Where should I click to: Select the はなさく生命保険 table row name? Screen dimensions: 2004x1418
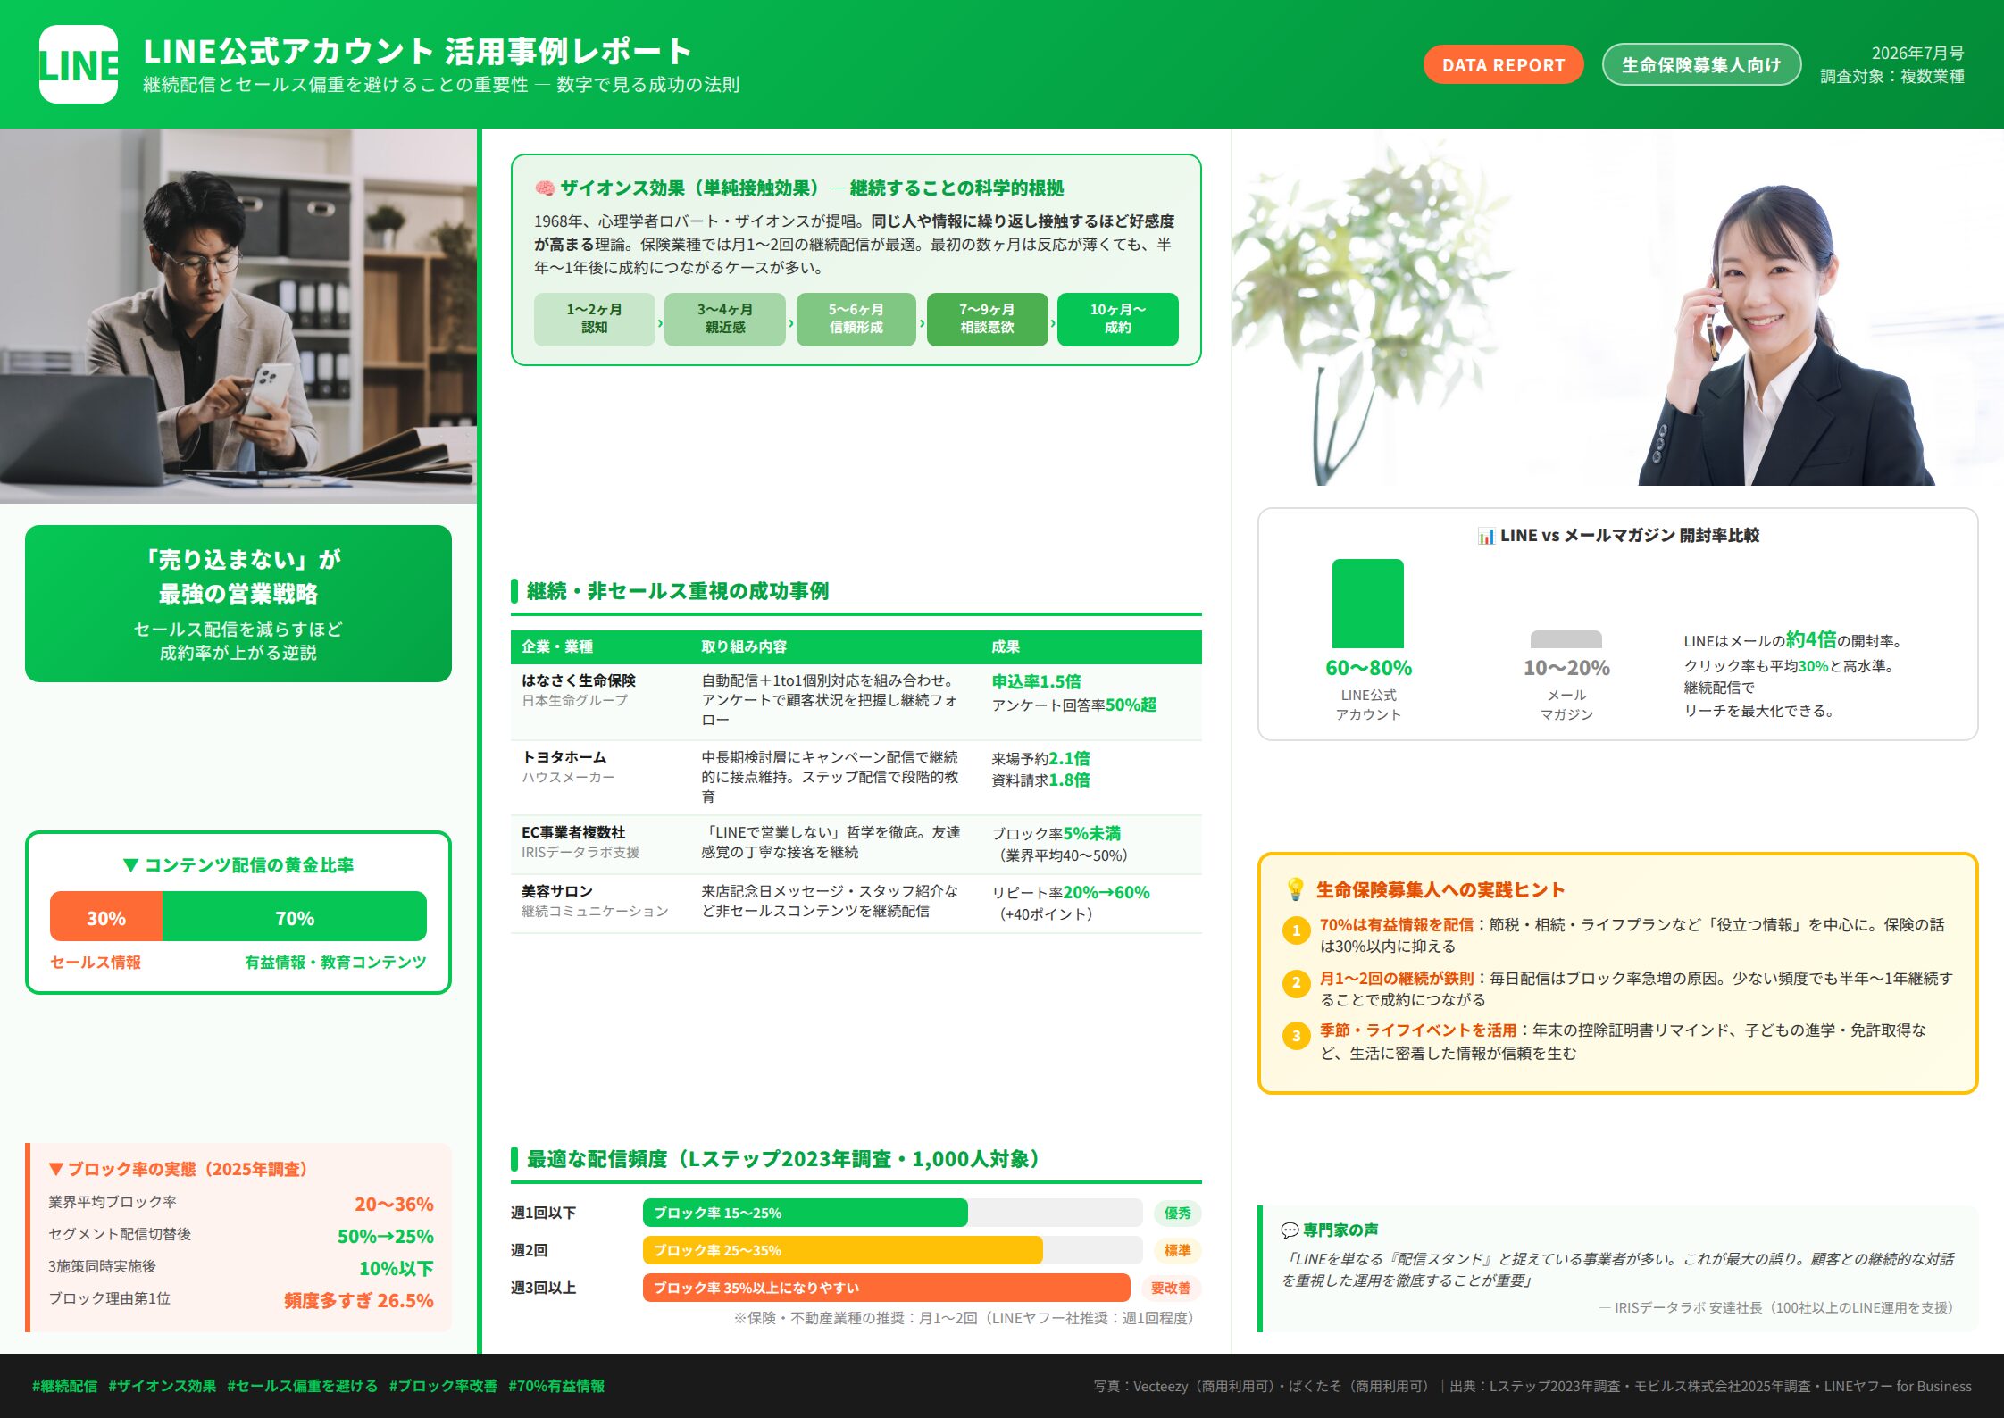point(579,680)
